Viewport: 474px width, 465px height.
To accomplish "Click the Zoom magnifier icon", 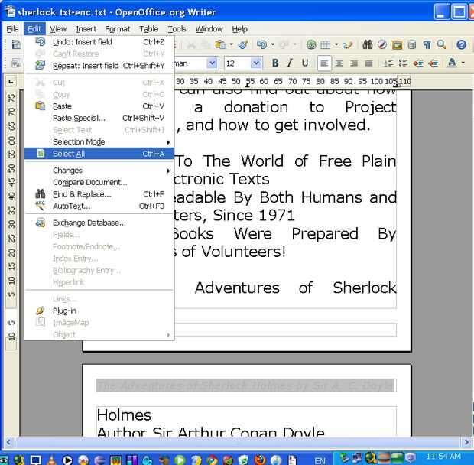I will coord(441,45).
